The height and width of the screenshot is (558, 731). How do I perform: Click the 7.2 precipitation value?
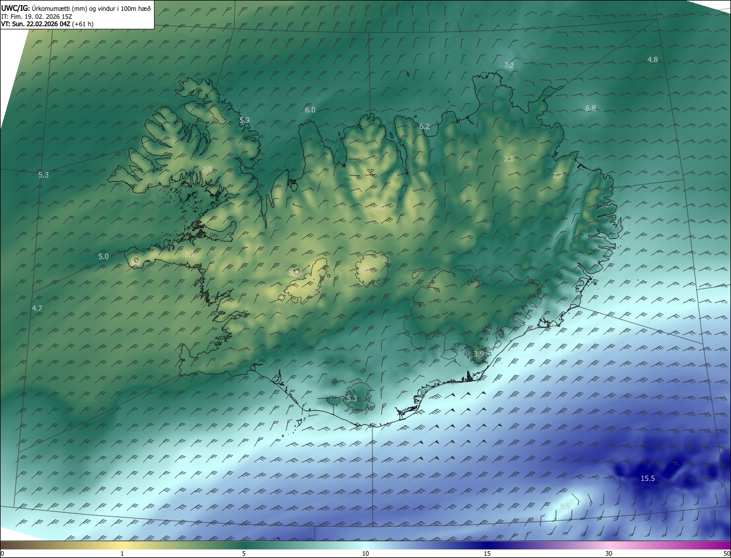click(x=509, y=66)
